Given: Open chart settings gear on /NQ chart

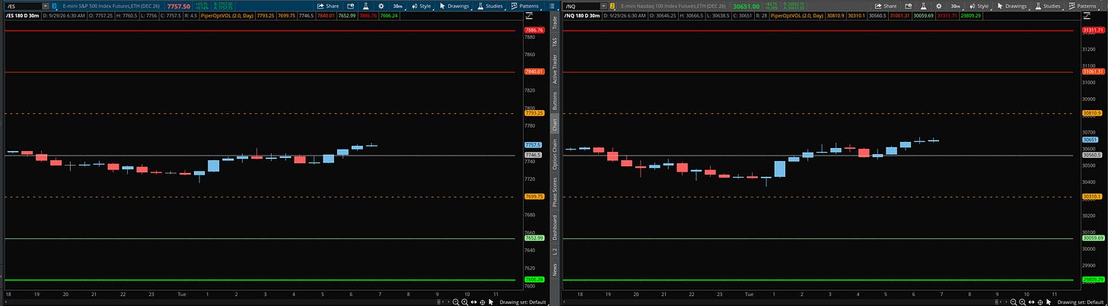Looking at the screenshot, I should click(x=938, y=6).
